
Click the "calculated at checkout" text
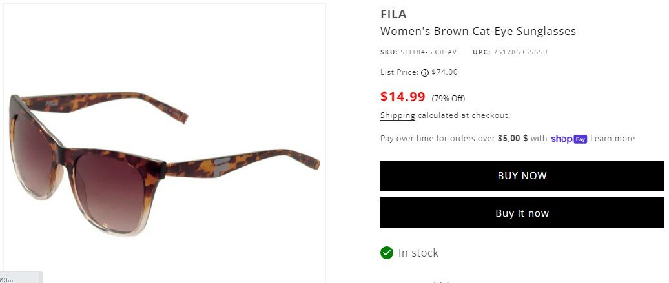click(464, 116)
